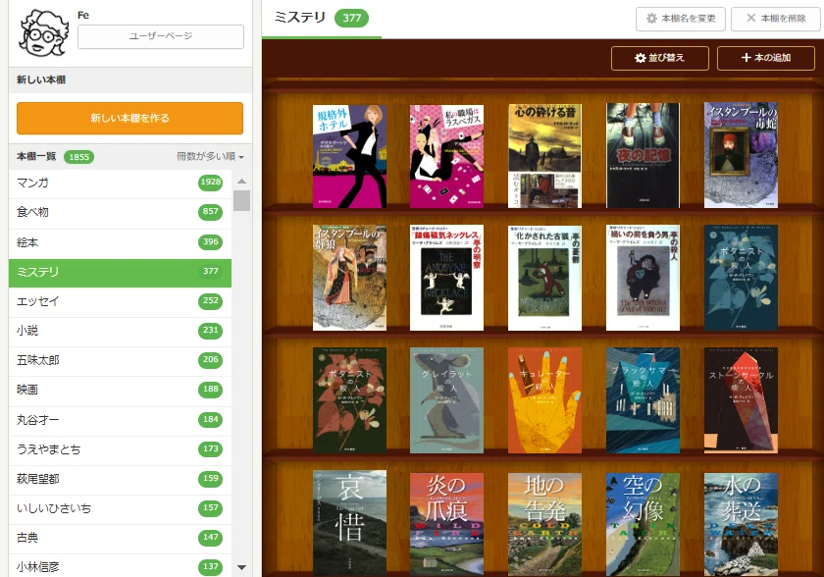Open the 水の葬送 book cover
This screenshot has height=577, width=824.
741,524
